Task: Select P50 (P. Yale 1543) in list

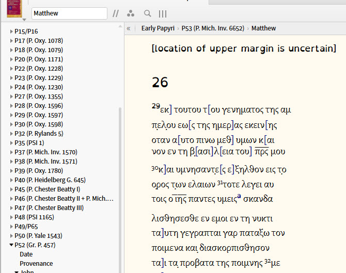Action: point(39,236)
